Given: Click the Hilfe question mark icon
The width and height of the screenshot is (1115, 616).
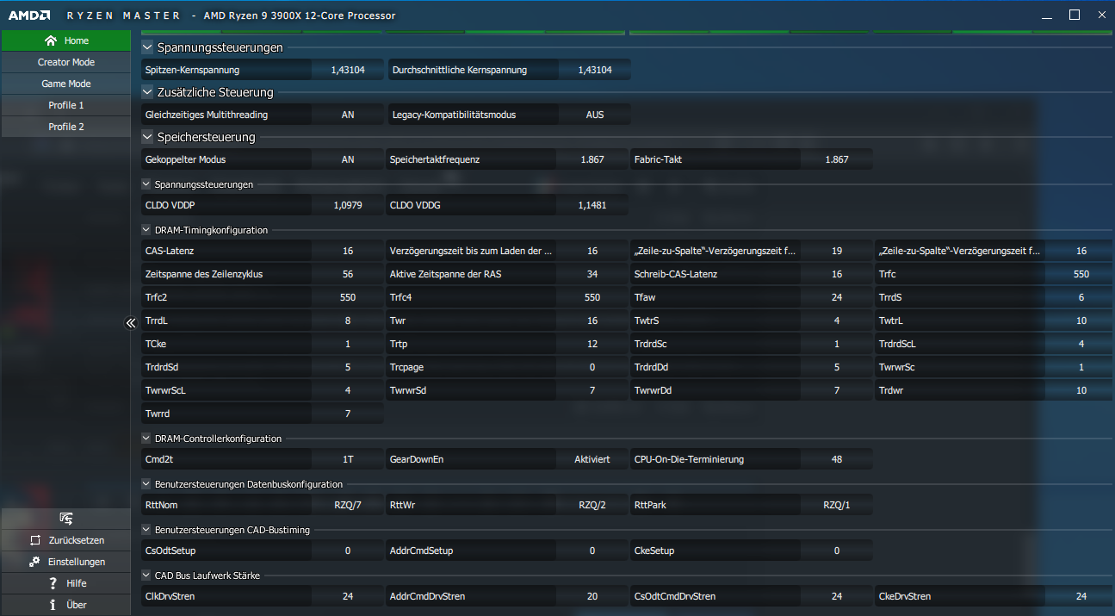Looking at the screenshot, I should click(53, 583).
